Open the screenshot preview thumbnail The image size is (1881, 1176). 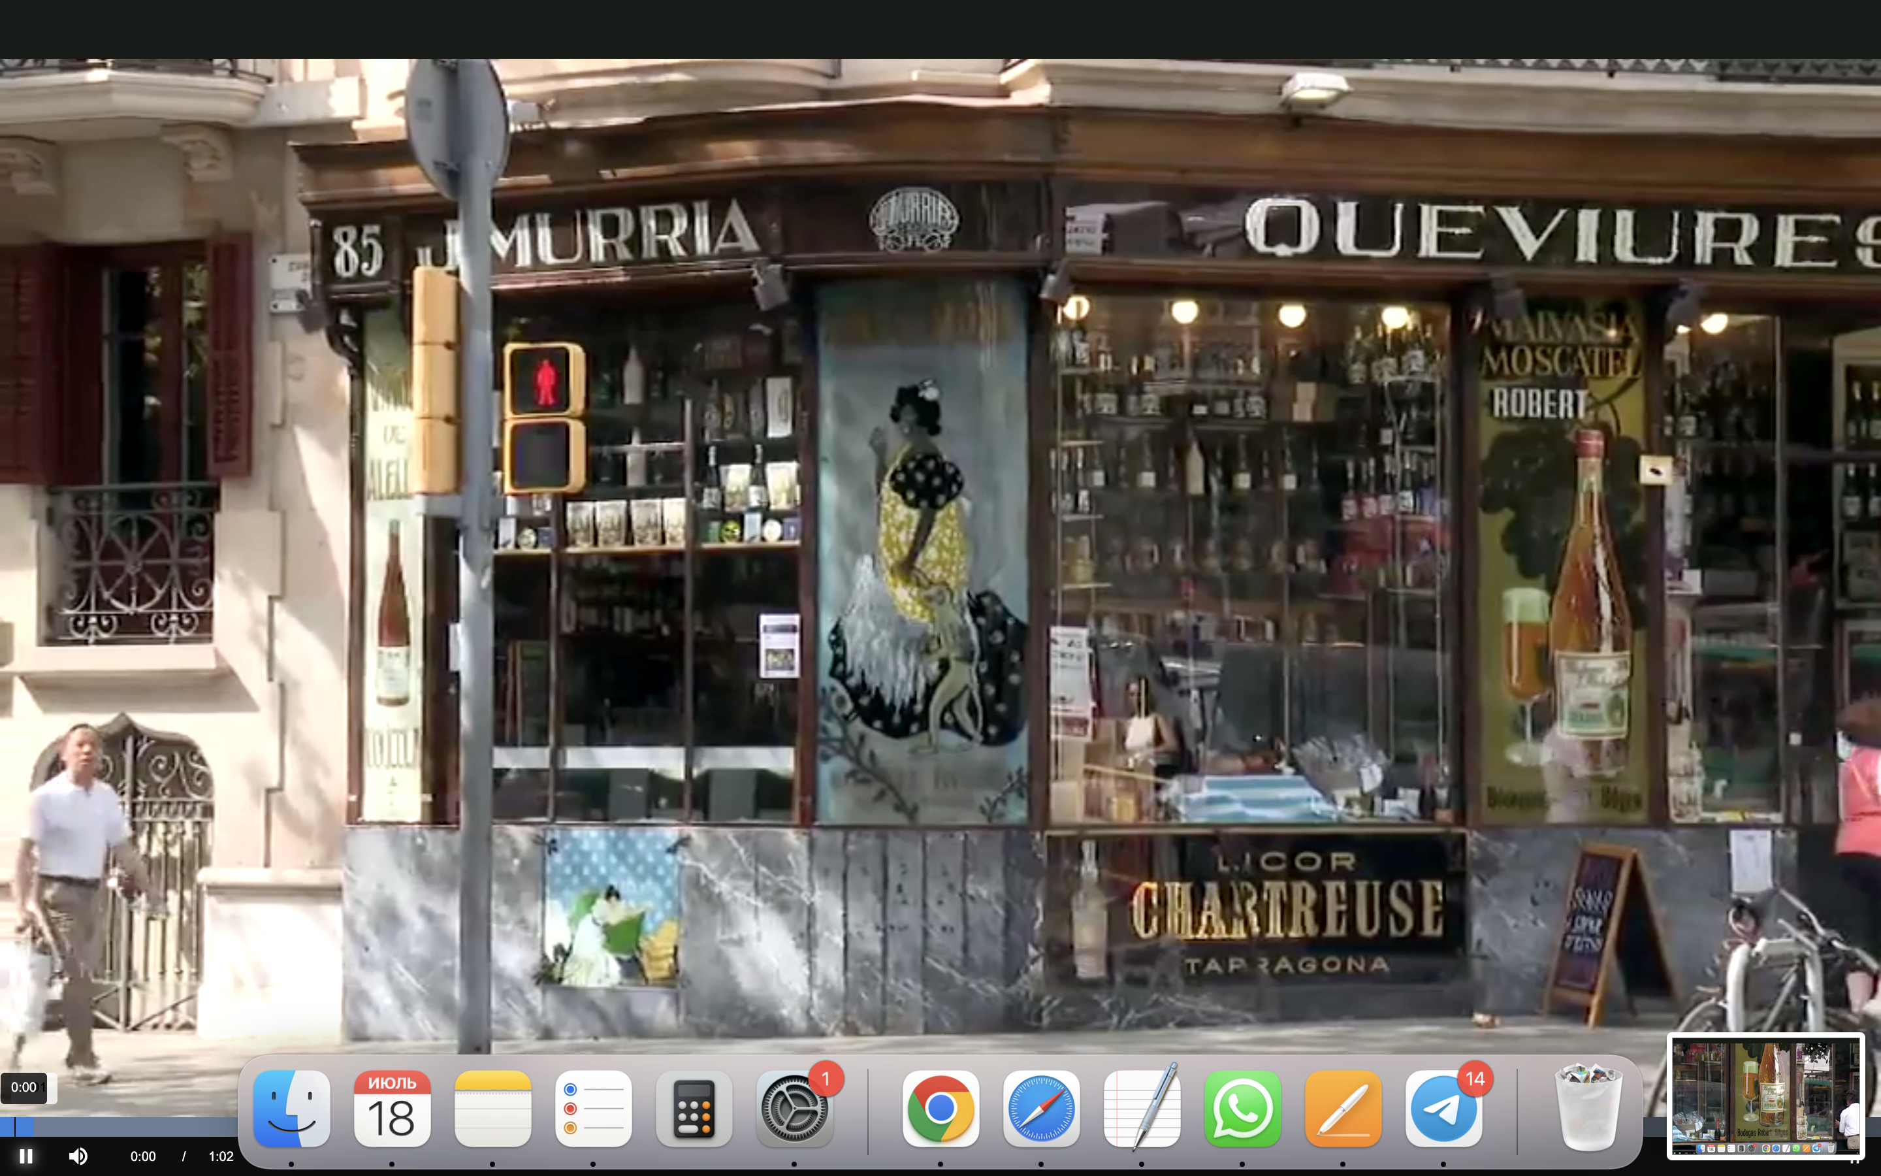1765,1097
